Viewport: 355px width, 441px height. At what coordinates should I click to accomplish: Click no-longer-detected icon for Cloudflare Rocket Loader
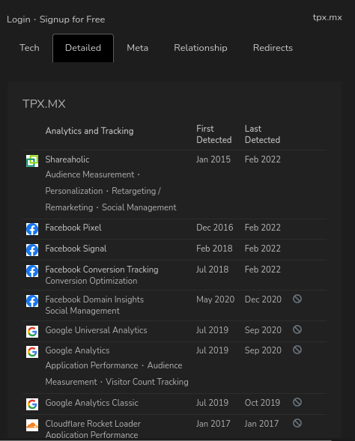tap(297, 423)
